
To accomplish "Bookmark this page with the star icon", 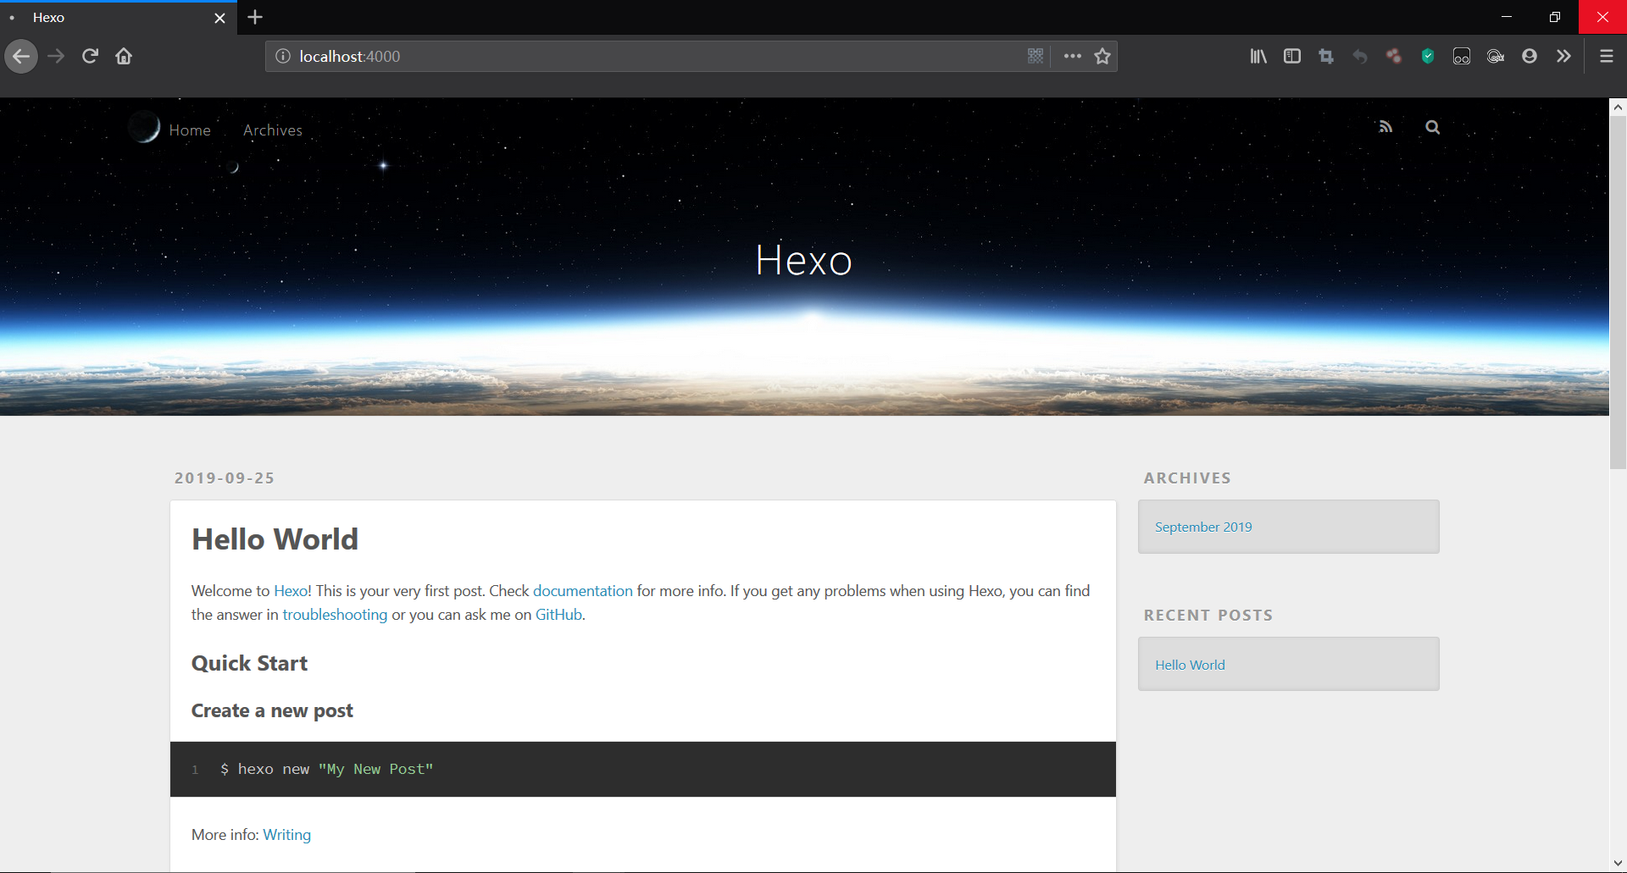I will (x=1102, y=57).
